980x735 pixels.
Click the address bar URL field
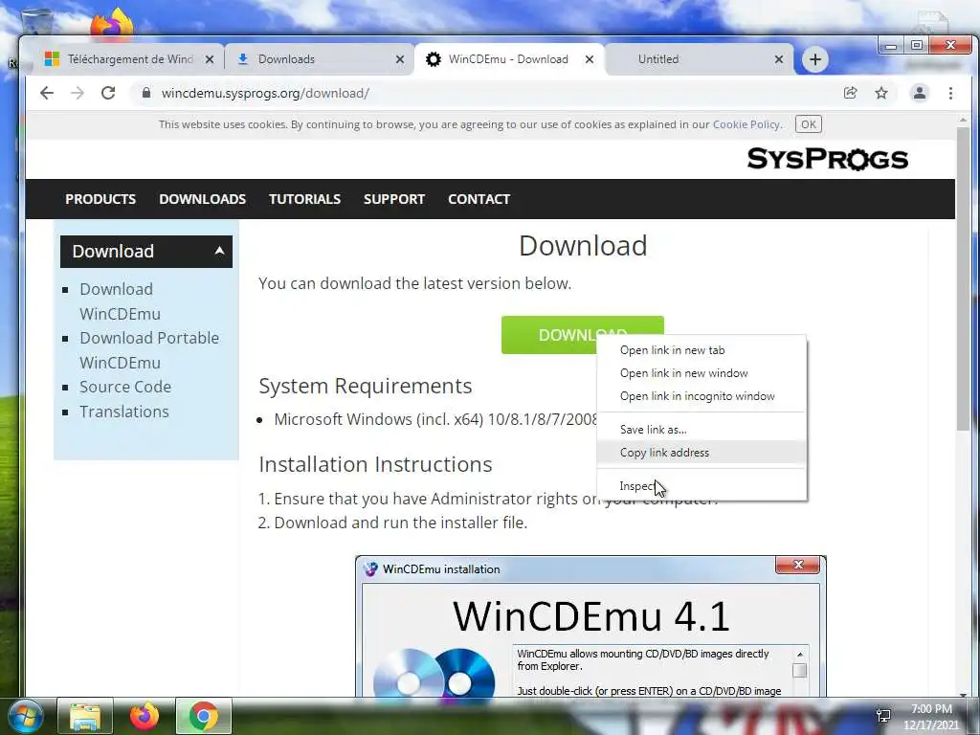point(487,93)
